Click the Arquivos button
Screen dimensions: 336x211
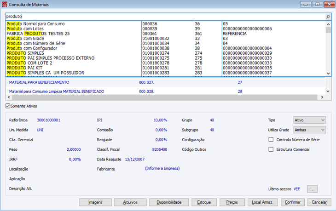(130, 202)
